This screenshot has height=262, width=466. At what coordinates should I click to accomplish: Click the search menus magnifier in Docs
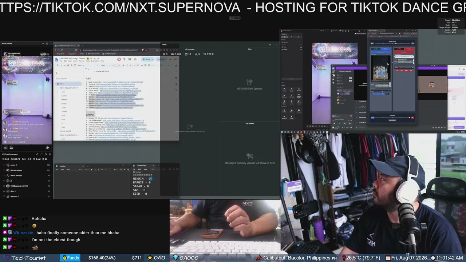point(58,65)
